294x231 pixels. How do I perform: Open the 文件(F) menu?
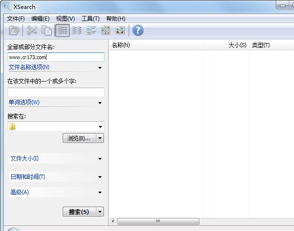pos(16,19)
